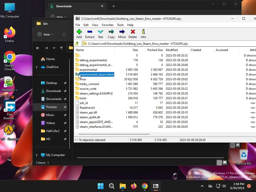Close the Downloads tab
The image size is (256, 192).
pos(102,6)
